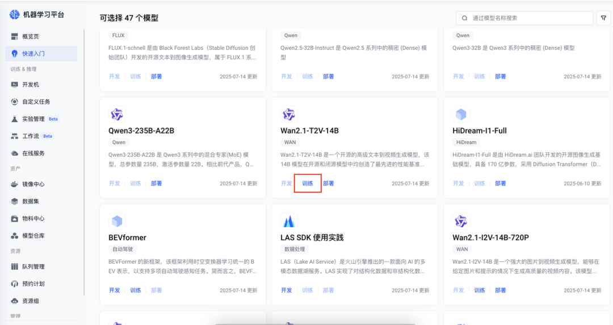Click the sidebar vertical scrollbar
Viewport: 613px width, 325px height.
tap(84, 162)
